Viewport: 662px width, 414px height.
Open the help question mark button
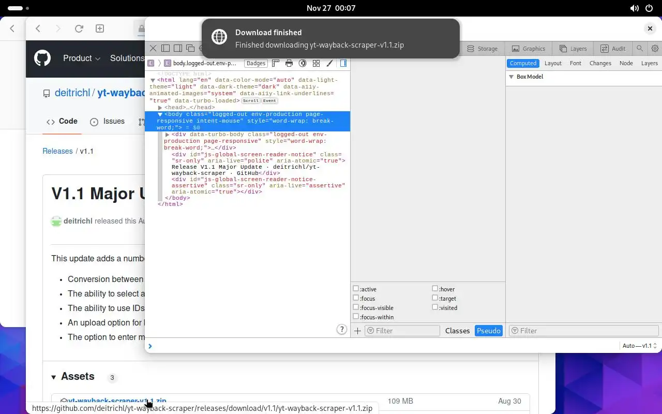[x=341, y=329]
